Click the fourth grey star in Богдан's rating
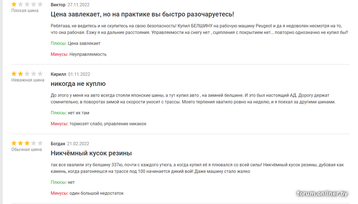Image resolution: width=358 pixels, height=204 pixels. pos(34,143)
